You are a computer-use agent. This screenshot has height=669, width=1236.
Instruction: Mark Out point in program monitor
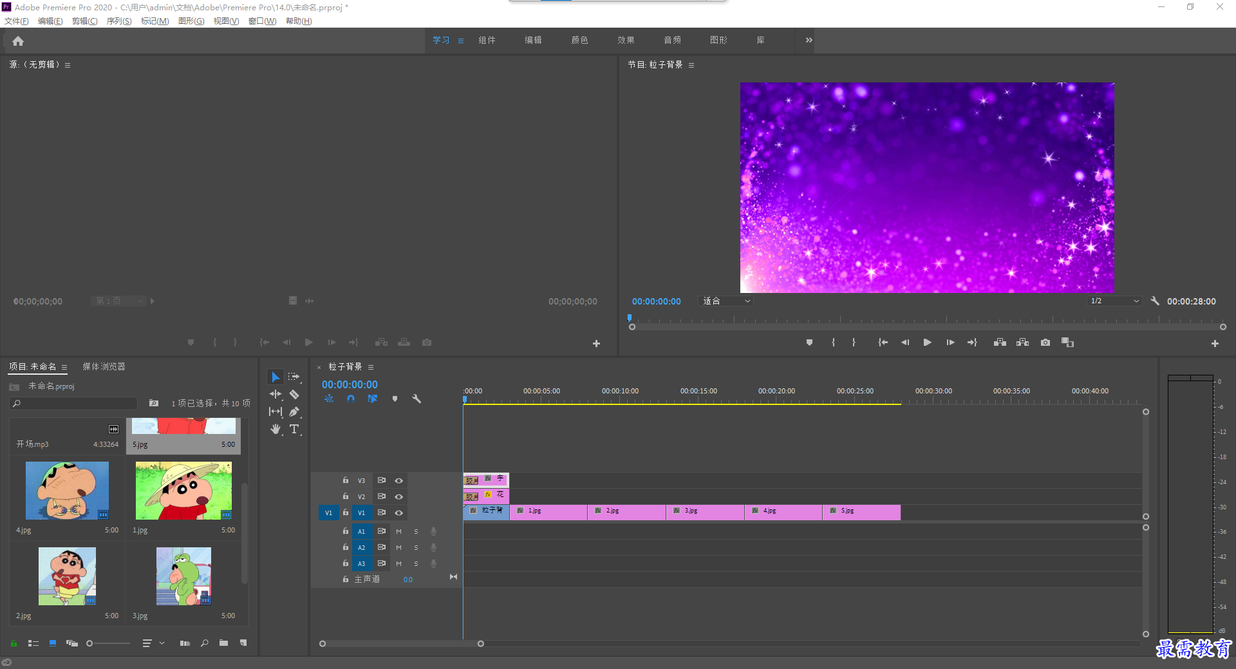click(854, 343)
